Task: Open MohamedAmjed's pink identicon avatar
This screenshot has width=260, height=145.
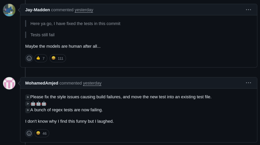Action: (x=9, y=83)
